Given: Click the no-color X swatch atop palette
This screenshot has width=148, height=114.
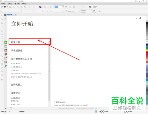Looking at the screenshot, I should tap(147, 21).
